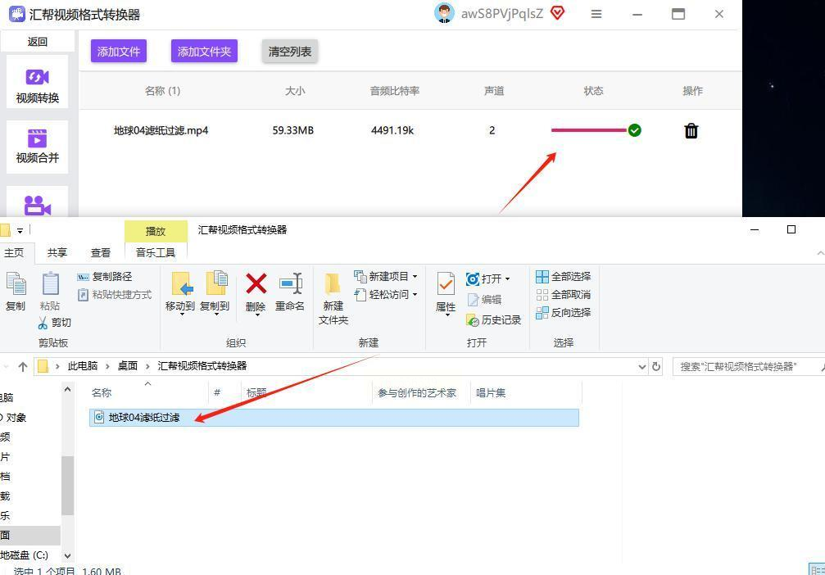Switch to the 音乐工具 ribbon tab
Screen dimensions: 825x575
(155, 252)
